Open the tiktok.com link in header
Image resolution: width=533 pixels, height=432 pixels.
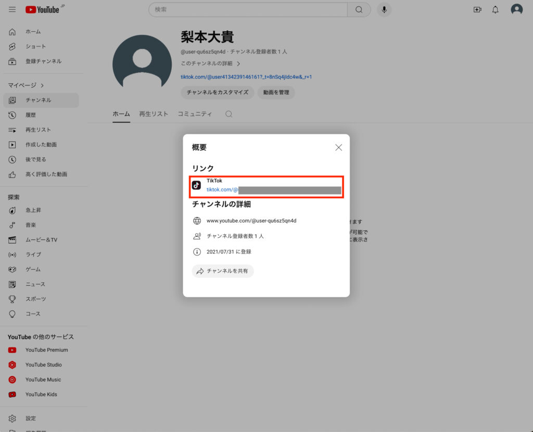pos(246,77)
